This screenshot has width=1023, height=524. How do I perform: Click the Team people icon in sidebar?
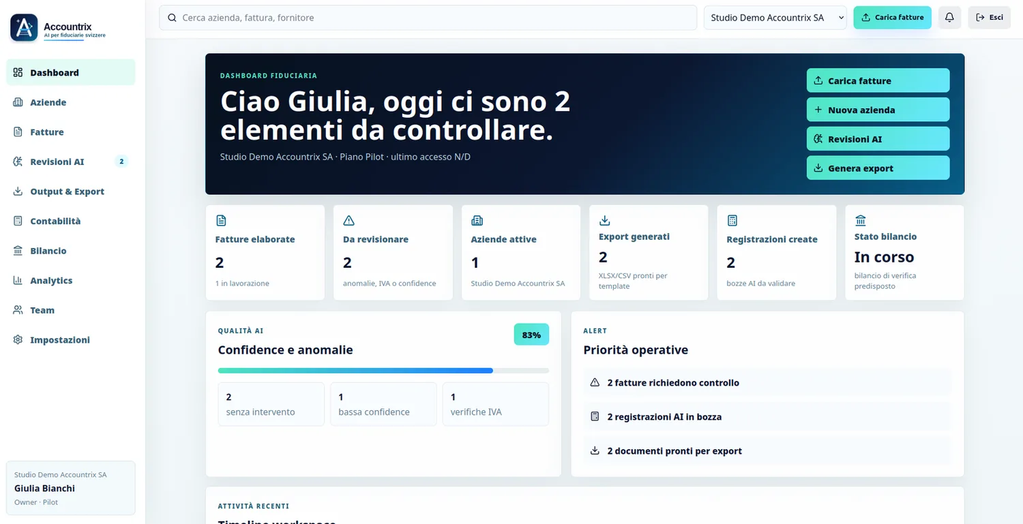click(x=18, y=310)
